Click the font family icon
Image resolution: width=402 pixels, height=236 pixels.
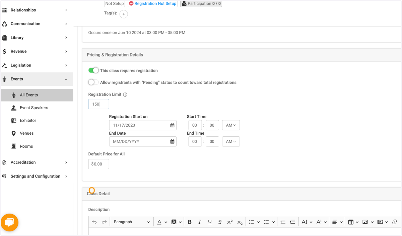[319, 222]
